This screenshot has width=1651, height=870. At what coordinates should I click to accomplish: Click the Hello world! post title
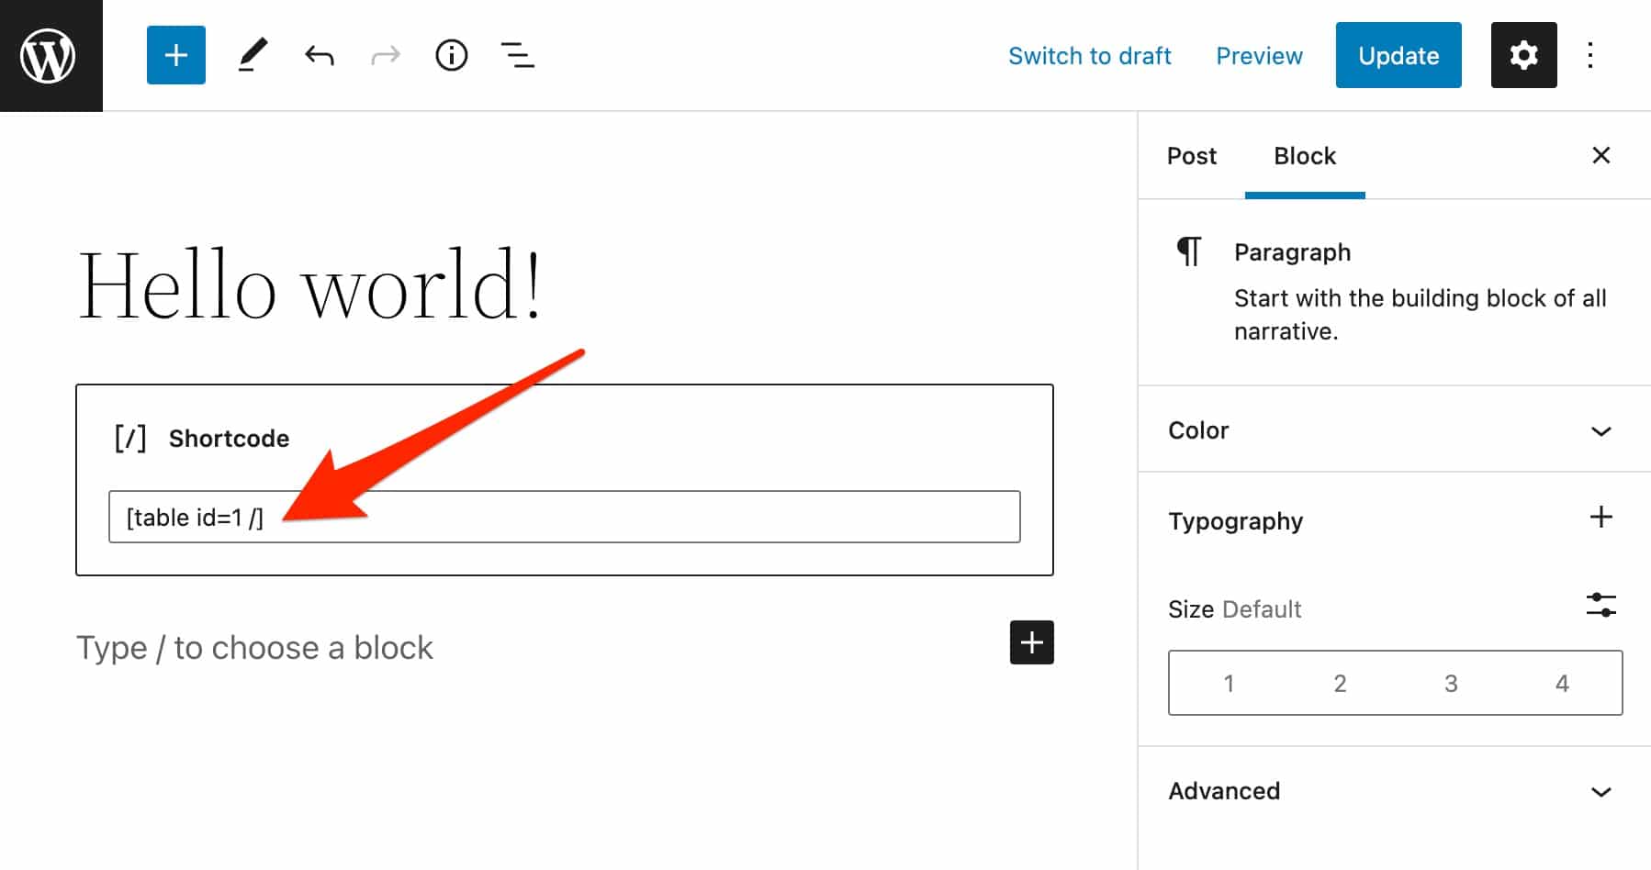pyautogui.click(x=310, y=285)
